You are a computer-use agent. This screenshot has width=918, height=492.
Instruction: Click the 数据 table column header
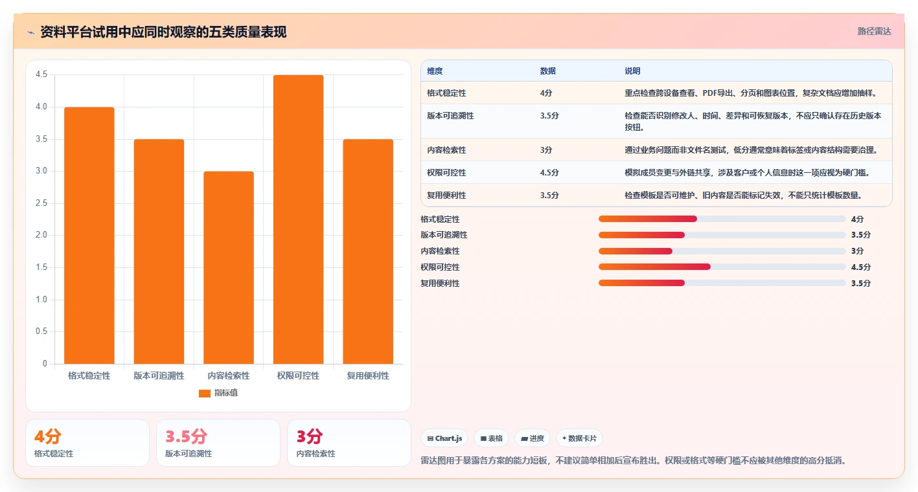(x=547, y=71)
